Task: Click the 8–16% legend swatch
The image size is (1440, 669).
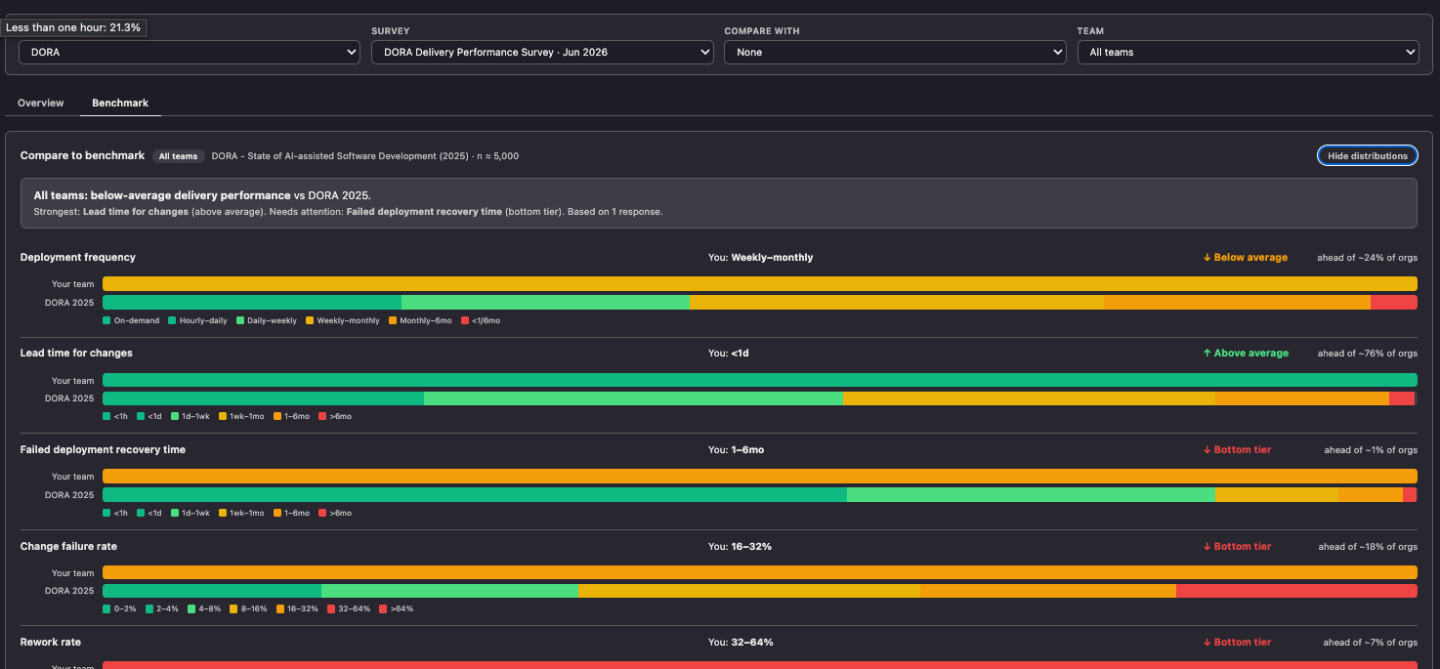Action: coord(233,608)
